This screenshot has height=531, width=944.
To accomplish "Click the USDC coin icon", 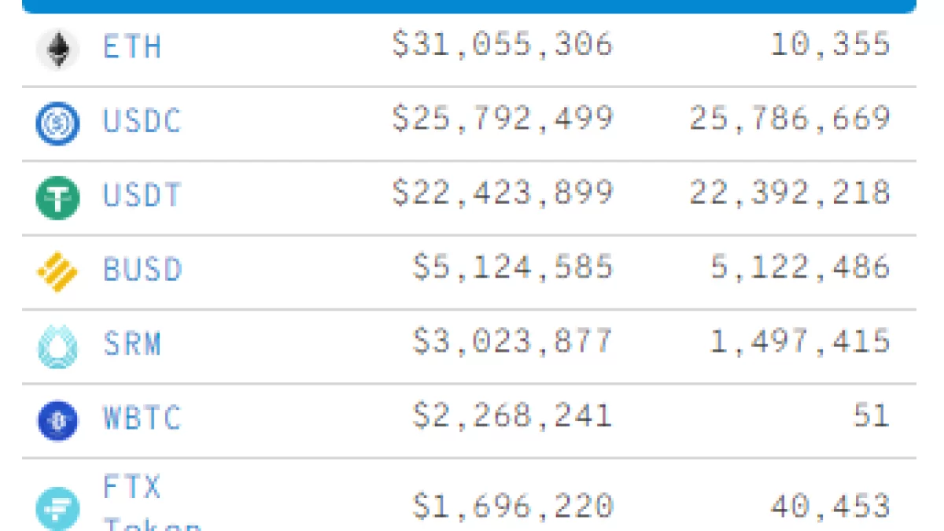I will 57,124.
